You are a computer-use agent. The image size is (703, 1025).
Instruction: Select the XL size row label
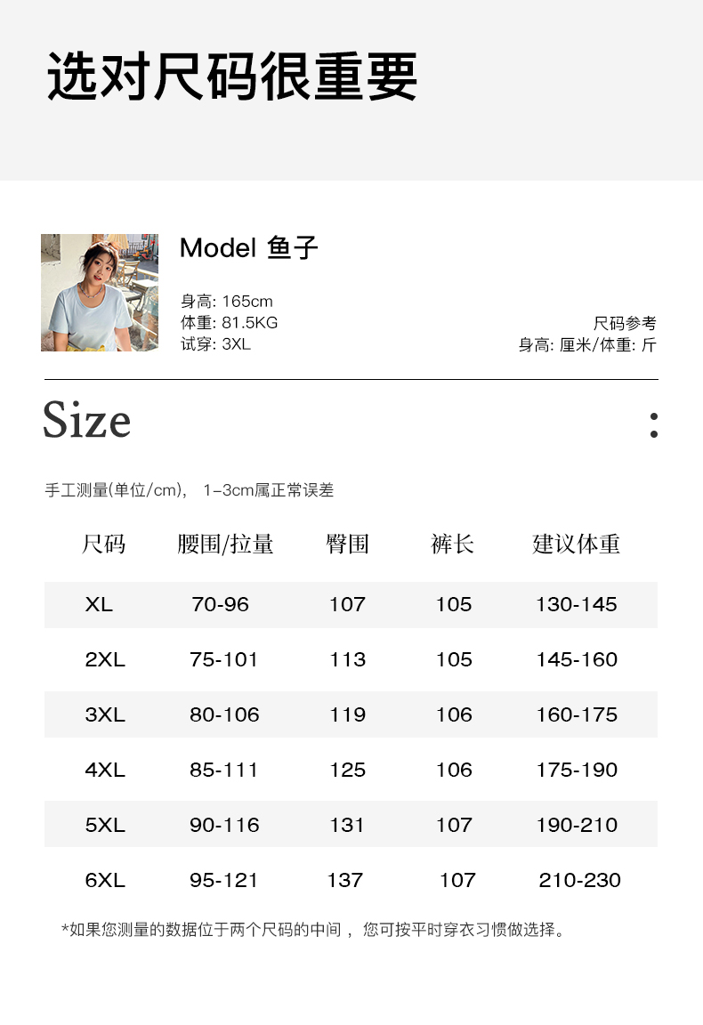point(99,605)
